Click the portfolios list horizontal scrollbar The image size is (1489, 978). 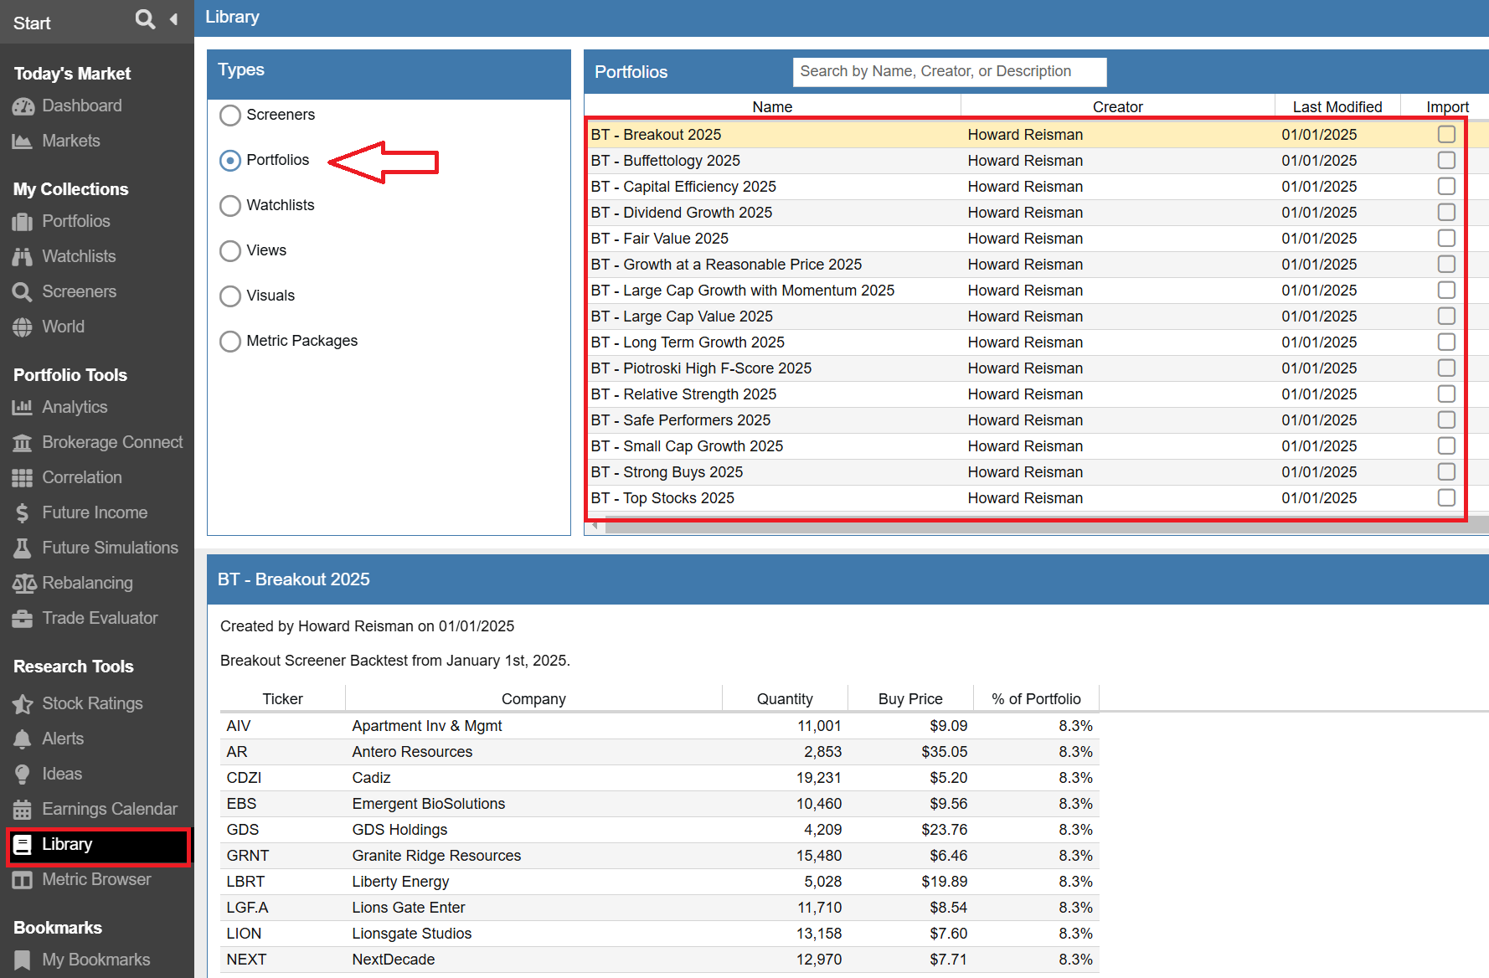tap(1047, 526)
